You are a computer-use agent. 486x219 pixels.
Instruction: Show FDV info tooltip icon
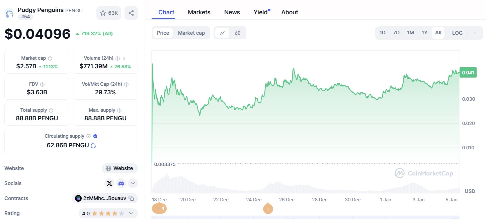tap(42, 84)
